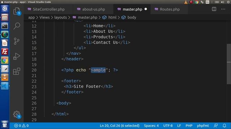Switch to Visual Studio Code dock icon
This screenshot has height=129, width=231.
pyautogui.click(x=5, y=86)
